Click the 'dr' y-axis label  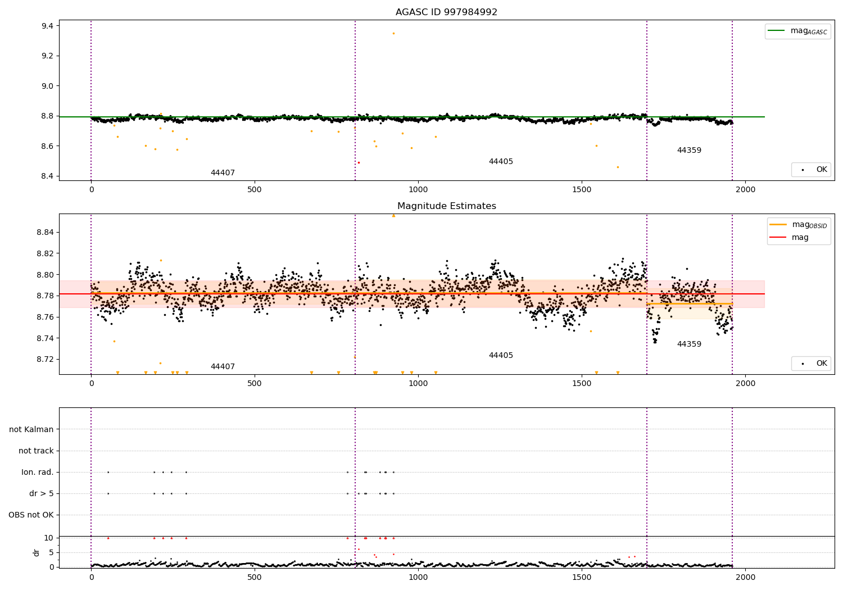36,552
